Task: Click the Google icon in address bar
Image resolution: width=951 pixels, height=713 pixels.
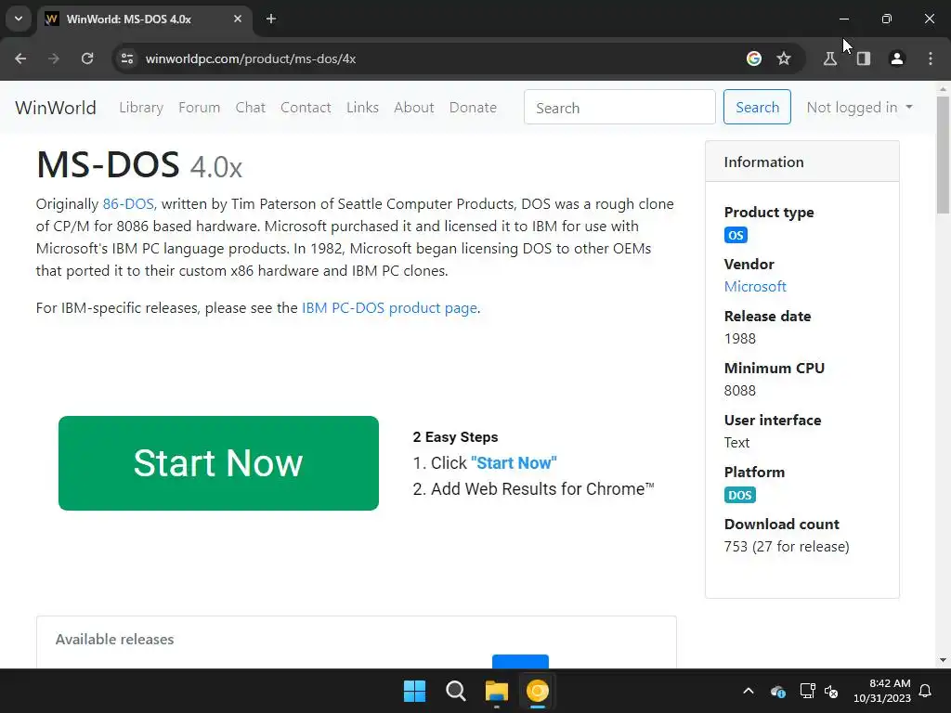Action: pos(754,58)
